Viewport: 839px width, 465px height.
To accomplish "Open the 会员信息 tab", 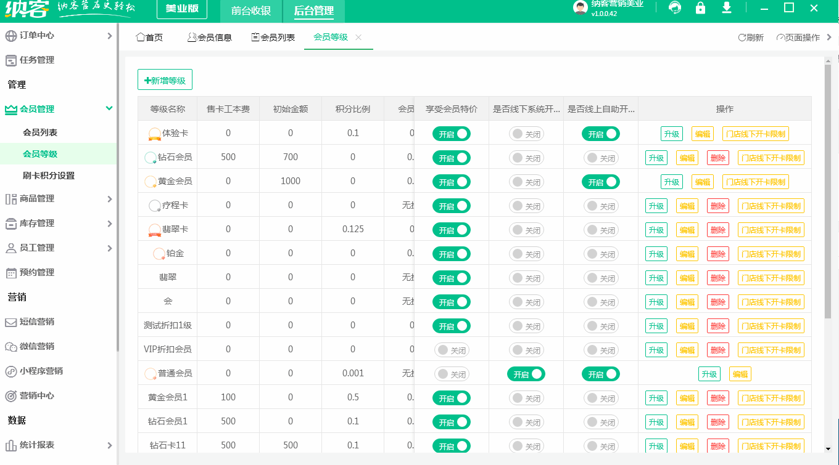I will [x=211, y=37].
